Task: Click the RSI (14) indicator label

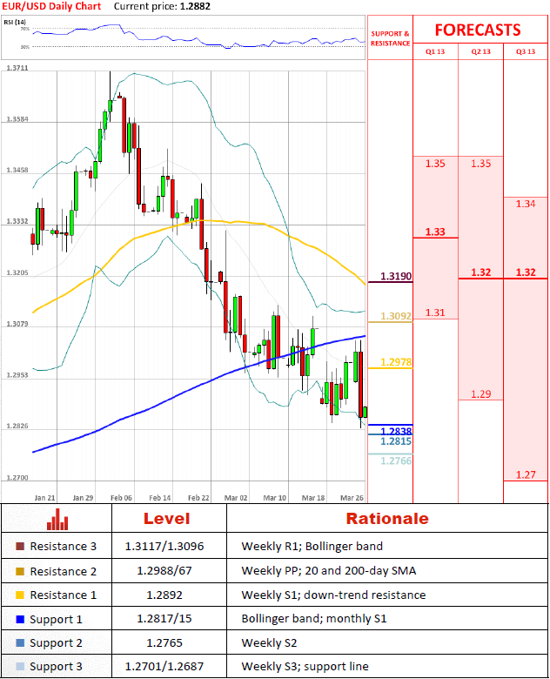Action: [15, 22]
